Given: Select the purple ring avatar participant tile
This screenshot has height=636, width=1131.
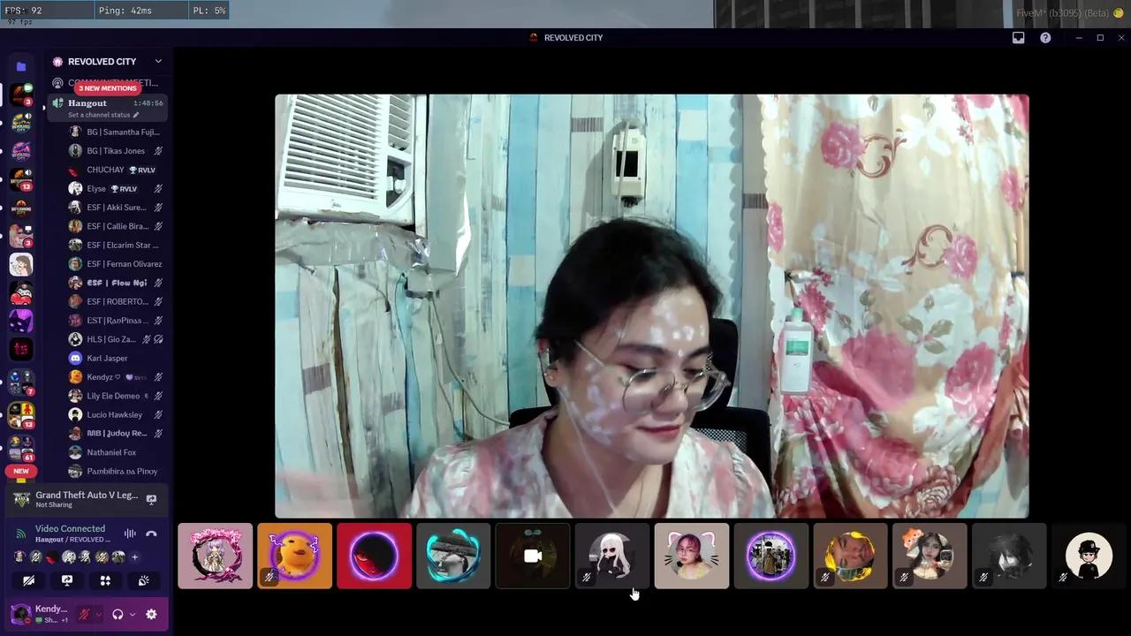Looking at the screenshot, I should click(771, 556).
